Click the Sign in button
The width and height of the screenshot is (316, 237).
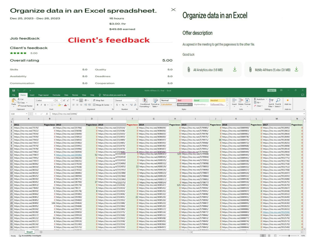point(272,90)
